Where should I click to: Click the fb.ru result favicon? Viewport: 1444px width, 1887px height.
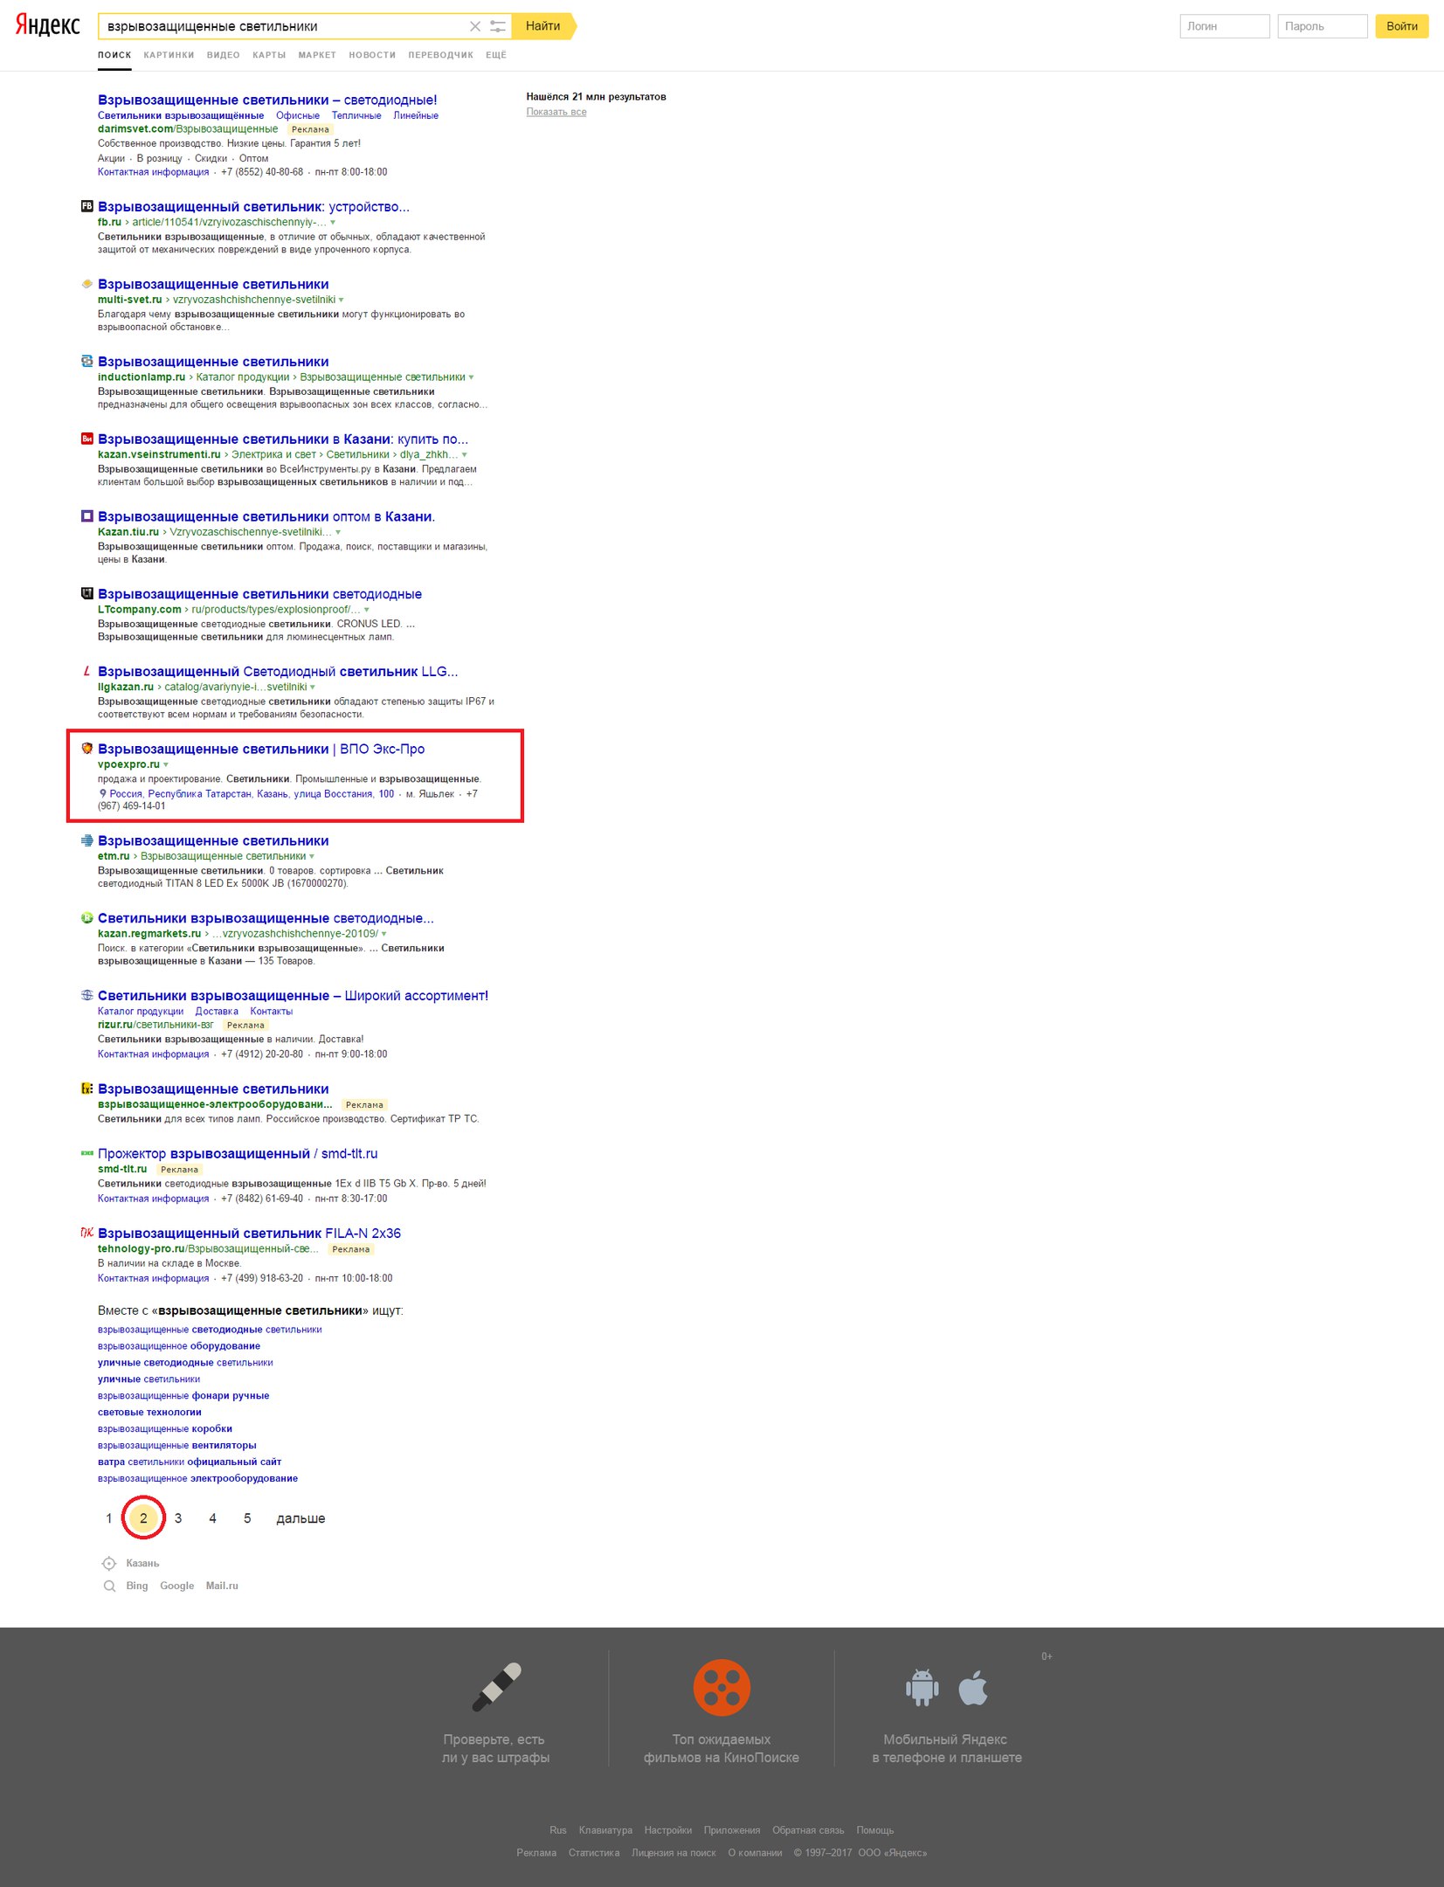click(x=86, y=207)
